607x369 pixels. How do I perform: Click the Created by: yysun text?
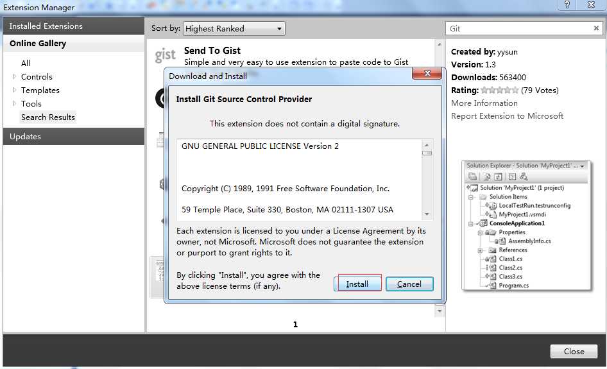(x=484, y=51)
